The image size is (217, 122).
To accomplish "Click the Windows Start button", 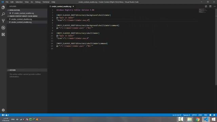I will coord(213,119).
